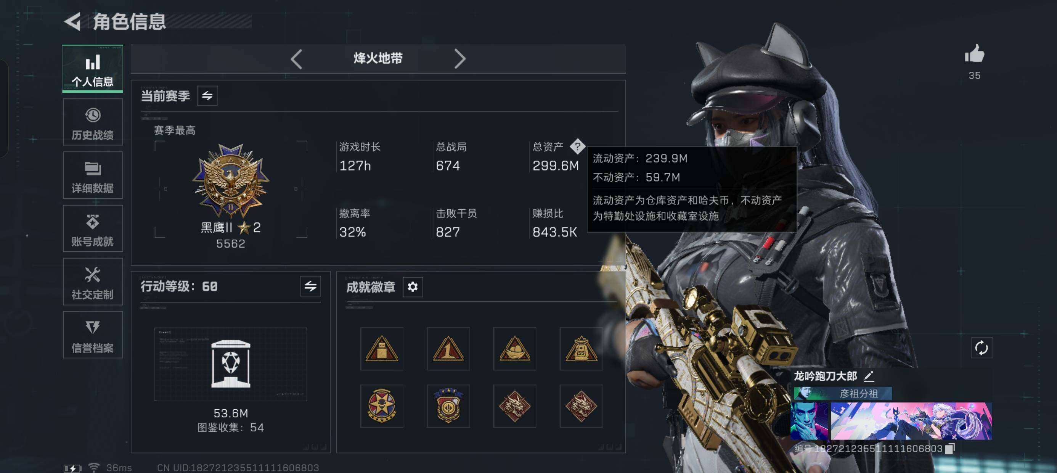Screen dimensions: 1057x473
Task: Open the 详细数据 tab
Action: (93, 175)
